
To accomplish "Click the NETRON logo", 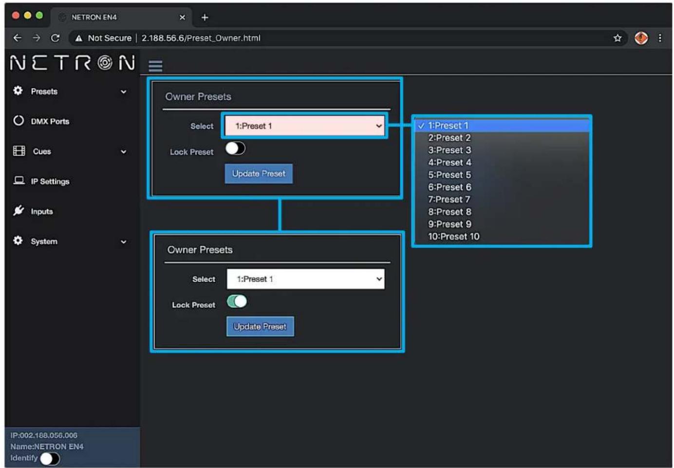I will pyautogui.click(x=73, y=63).
